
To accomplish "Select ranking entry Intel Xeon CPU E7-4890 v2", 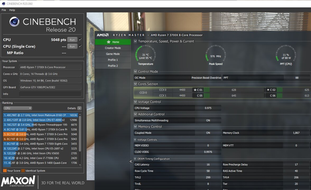I will (41, 120).
